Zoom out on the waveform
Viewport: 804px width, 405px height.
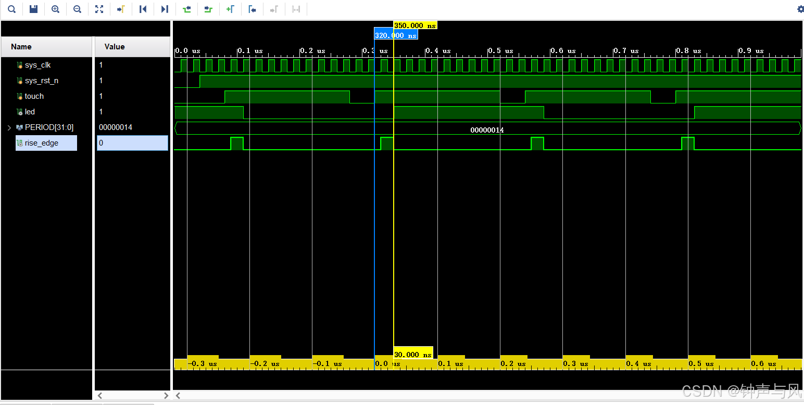(77, 9)
